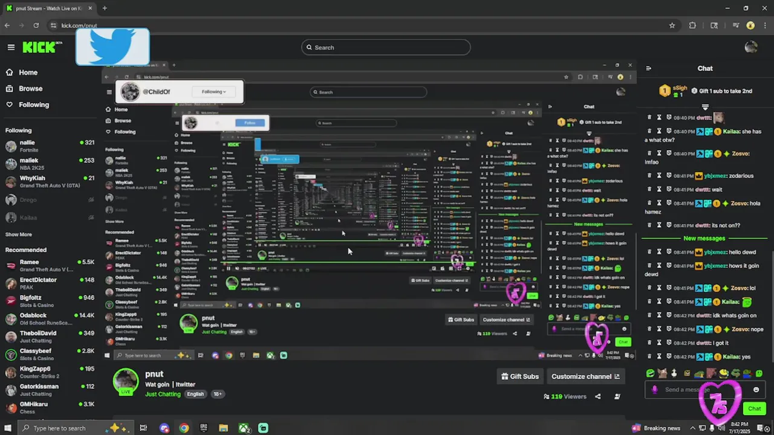
Task: Open a new browser tab with the plus
Action: 105,8
